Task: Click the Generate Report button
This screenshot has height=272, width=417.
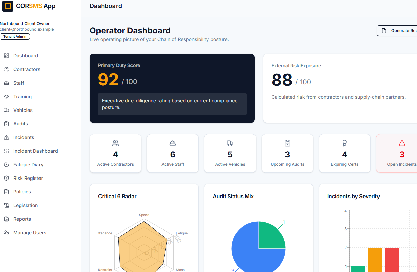Action: coord(397,31)
